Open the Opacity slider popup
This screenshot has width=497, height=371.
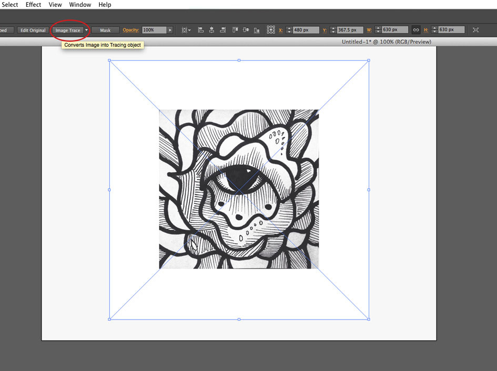pyautogui.click(x=169, y=30)
